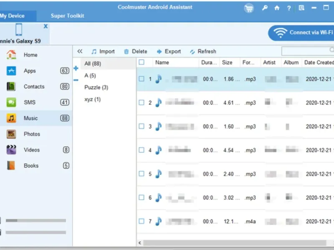The image size is (334, 250).
Task: Click the feedback icon in title bar
Action: click(x=301, y=8)
